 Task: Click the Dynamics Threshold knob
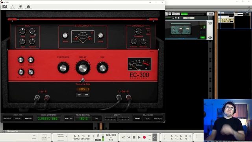[138, 31]
